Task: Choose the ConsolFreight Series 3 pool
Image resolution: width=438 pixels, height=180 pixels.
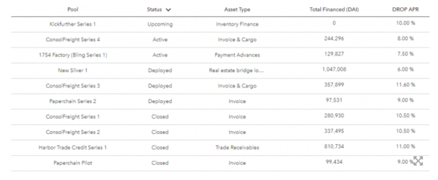Action: (x=73, y=85)
